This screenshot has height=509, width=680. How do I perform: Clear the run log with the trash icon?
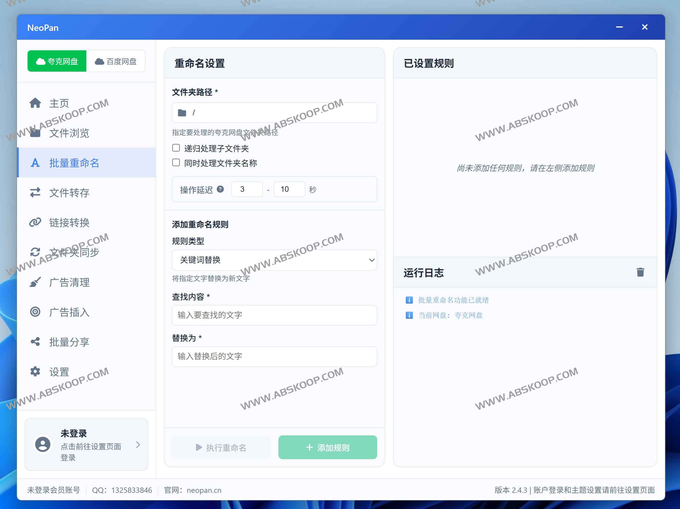click(x=640, y=272)
